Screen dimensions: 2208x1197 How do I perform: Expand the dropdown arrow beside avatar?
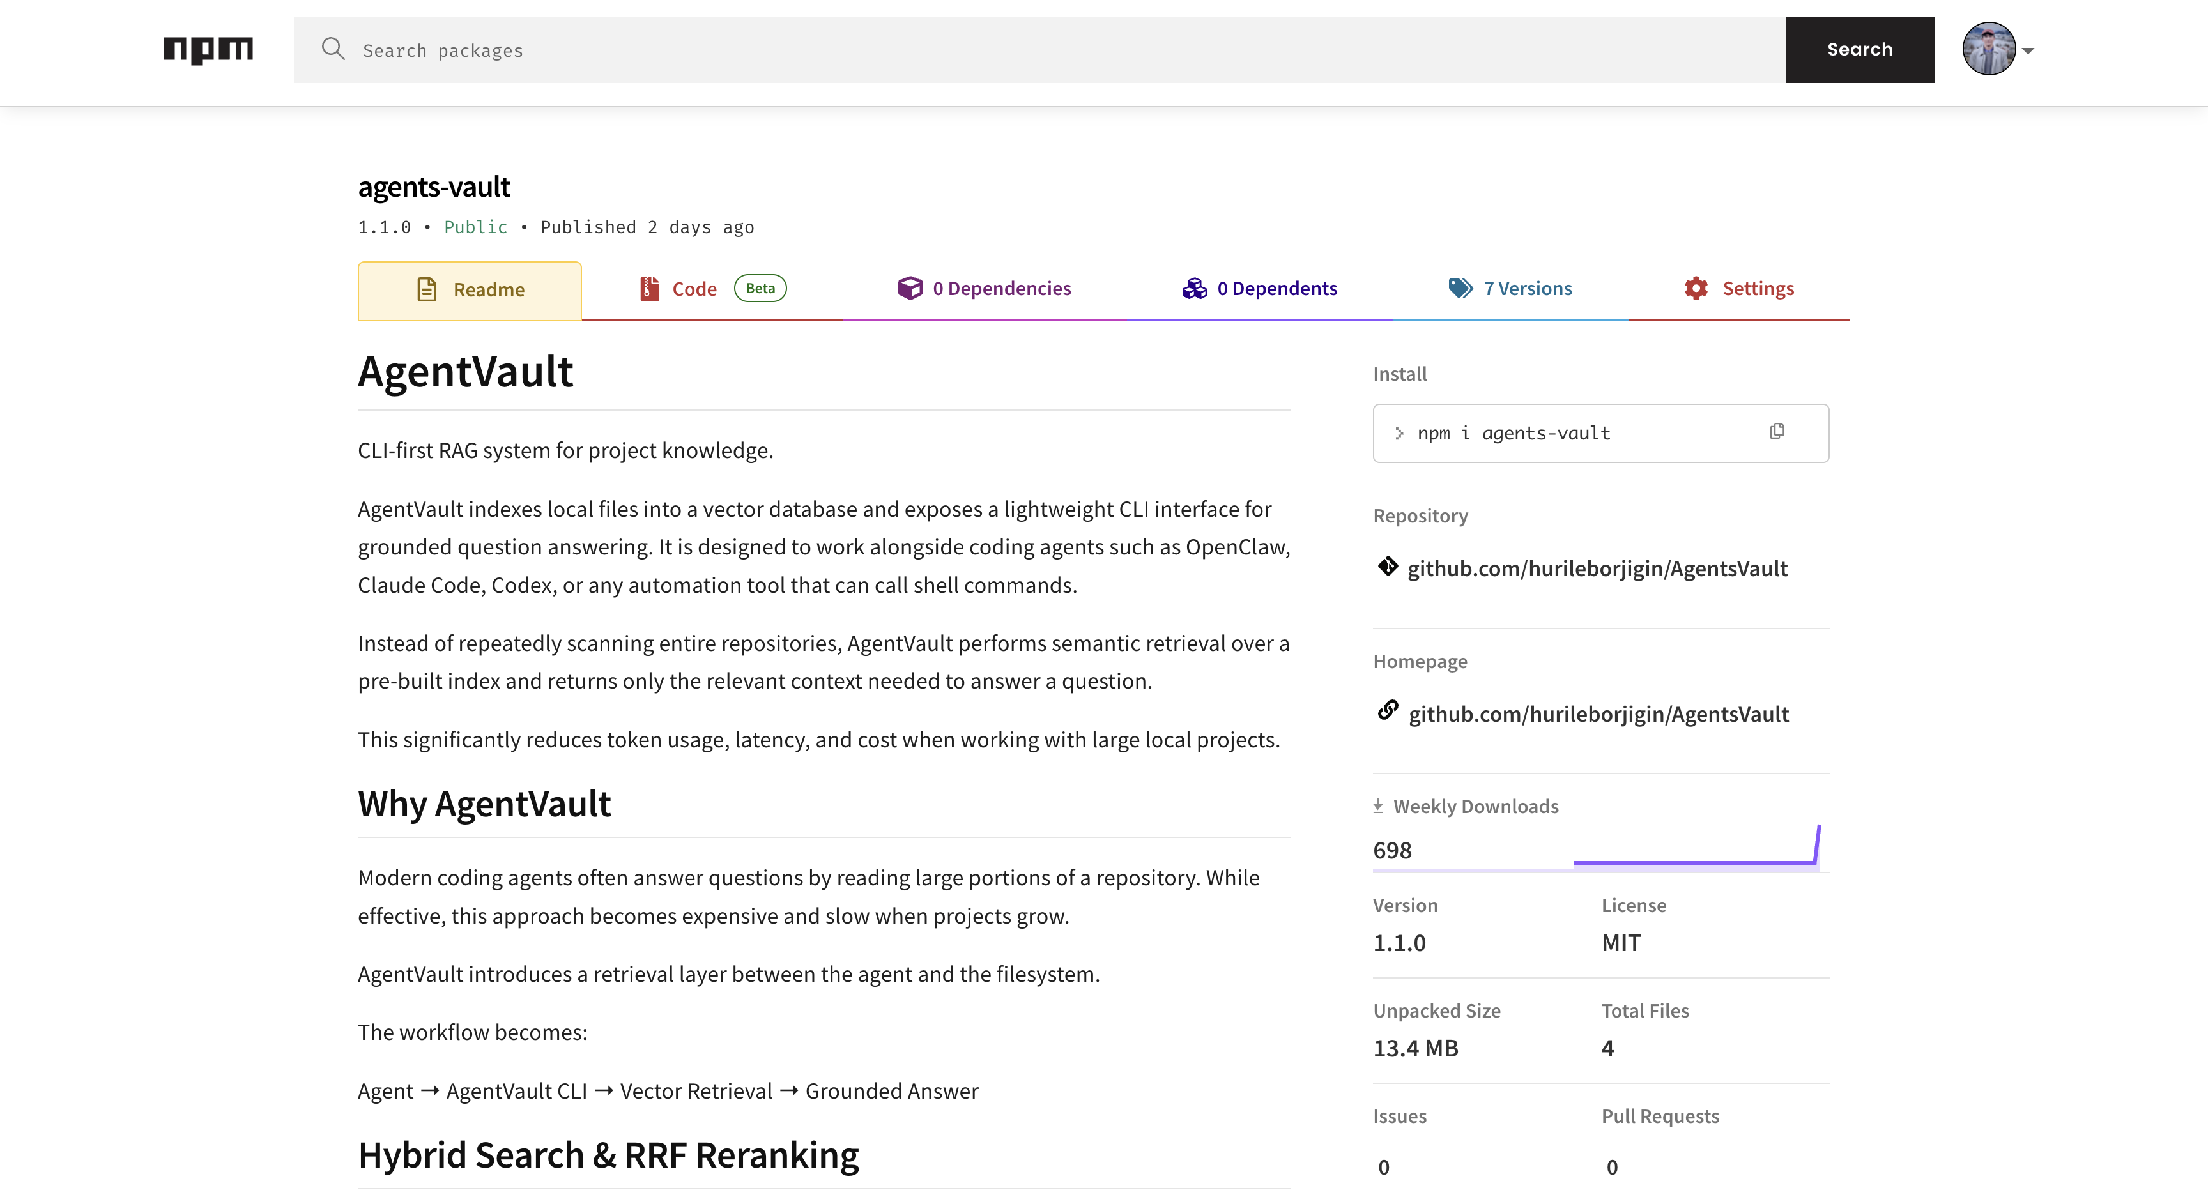point(2028,51)
